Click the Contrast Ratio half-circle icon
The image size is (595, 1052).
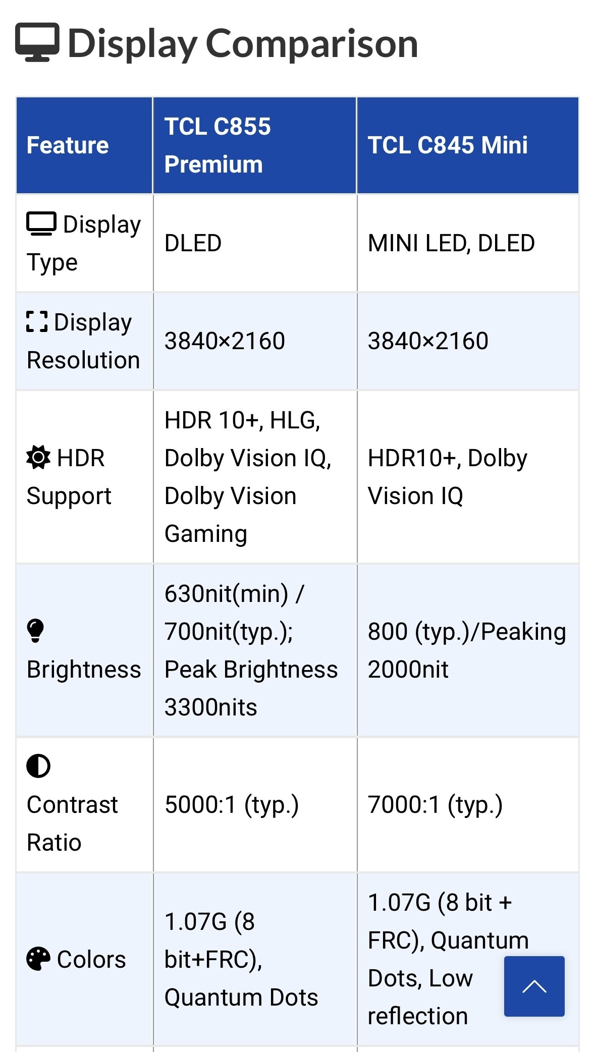pos(38,766)
